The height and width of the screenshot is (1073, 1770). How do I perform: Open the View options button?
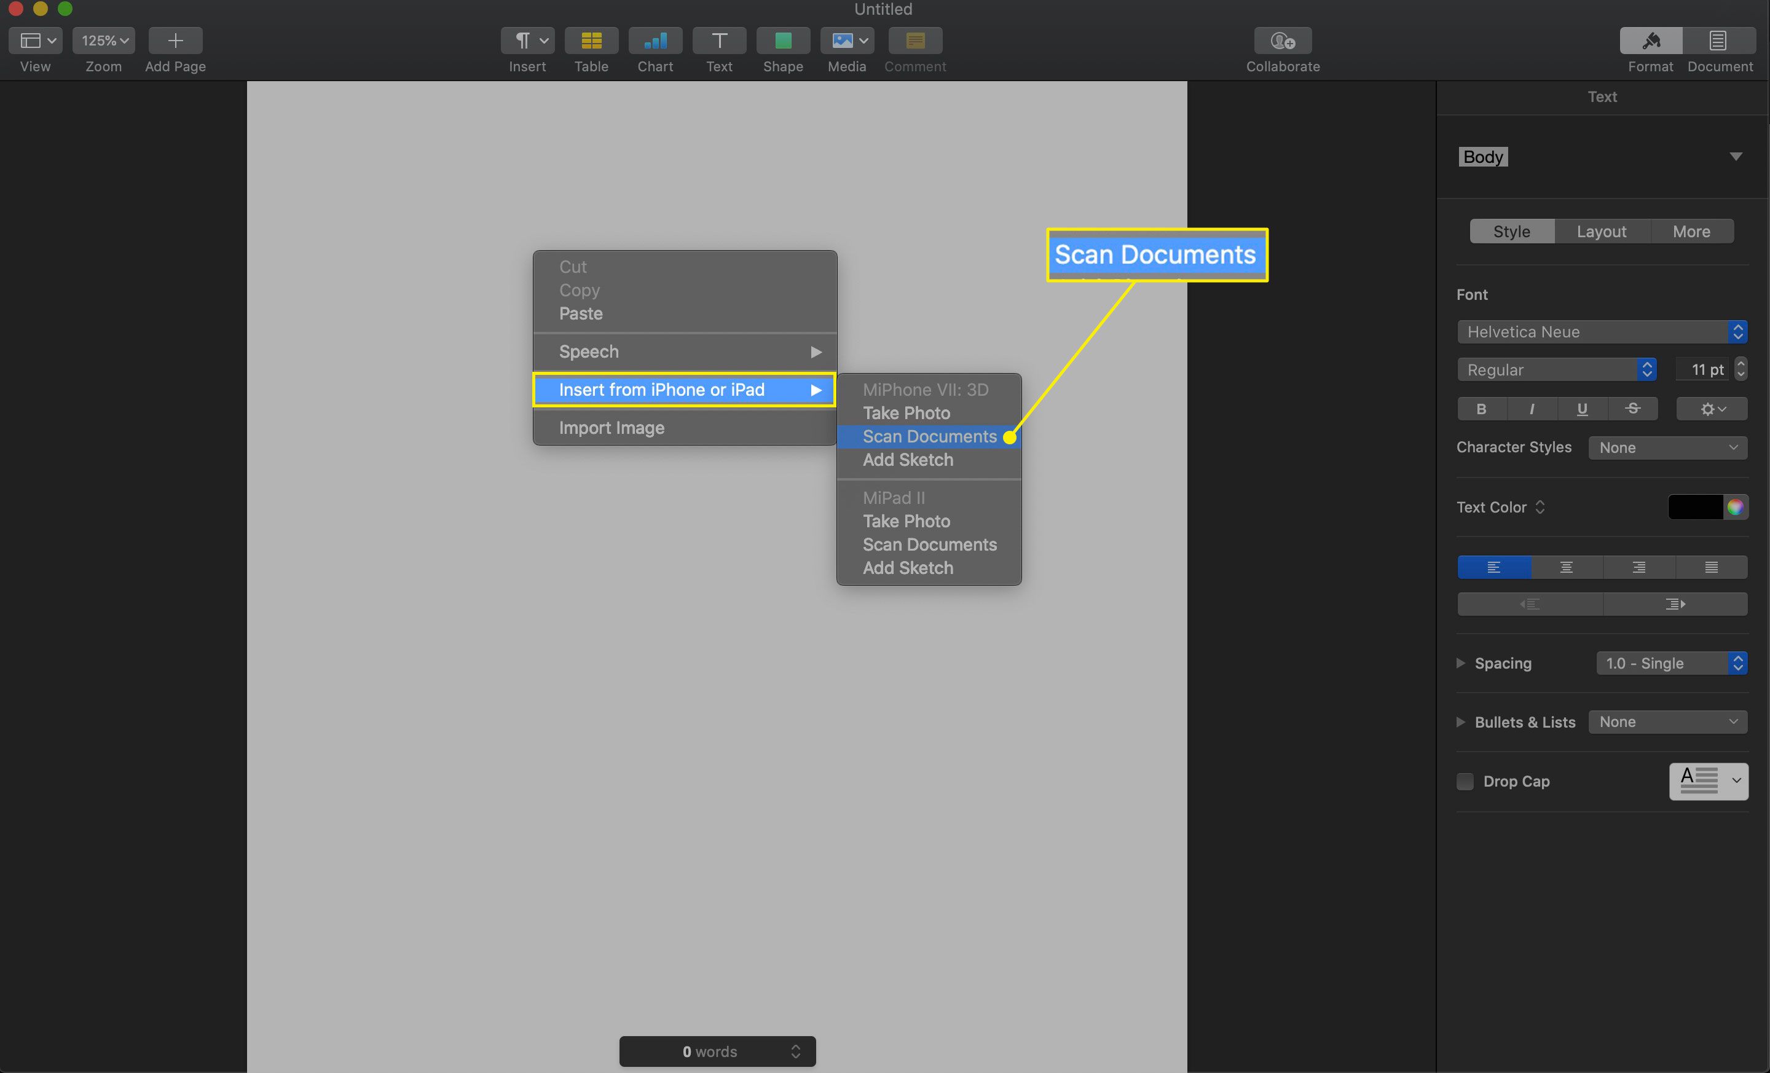pyautogui.click(x=35, y=40)
